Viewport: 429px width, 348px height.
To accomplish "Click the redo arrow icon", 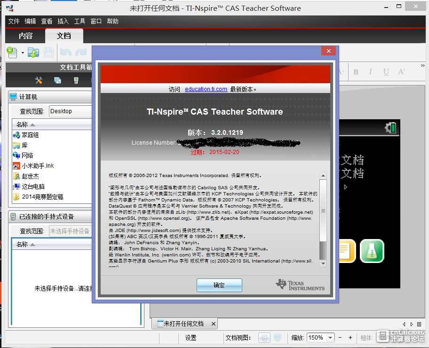I will tap(81, 52).
